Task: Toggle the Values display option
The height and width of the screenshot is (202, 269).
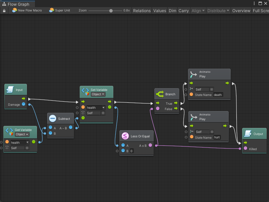Action: coord(160,10)
